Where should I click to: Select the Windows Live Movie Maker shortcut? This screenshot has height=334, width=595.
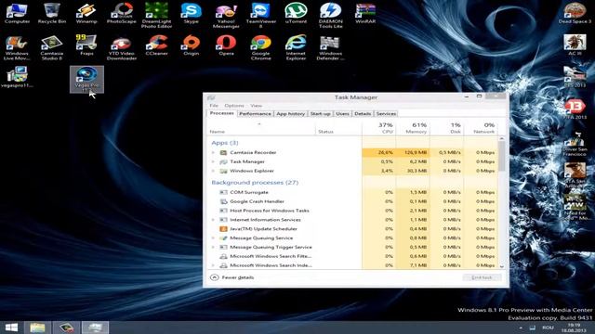[x=17, y=47]
